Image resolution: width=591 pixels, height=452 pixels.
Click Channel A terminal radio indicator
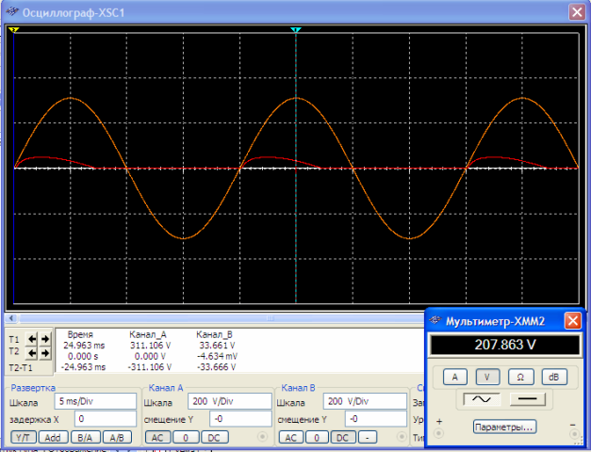pos(262,437)
